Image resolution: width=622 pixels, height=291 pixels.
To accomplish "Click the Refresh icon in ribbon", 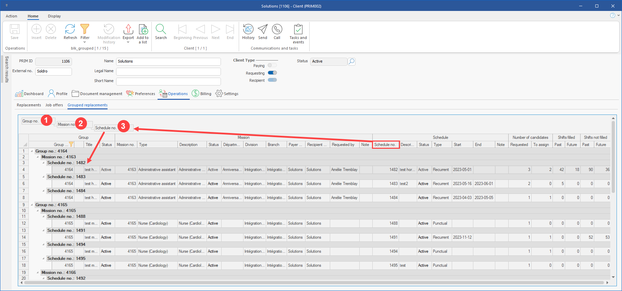I will 70,30.
